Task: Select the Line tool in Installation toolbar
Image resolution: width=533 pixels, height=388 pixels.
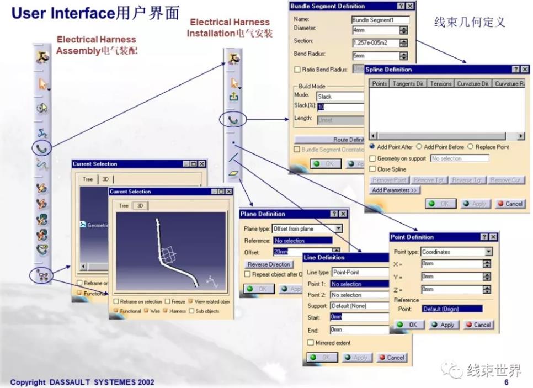Action: tap(233, 158)
